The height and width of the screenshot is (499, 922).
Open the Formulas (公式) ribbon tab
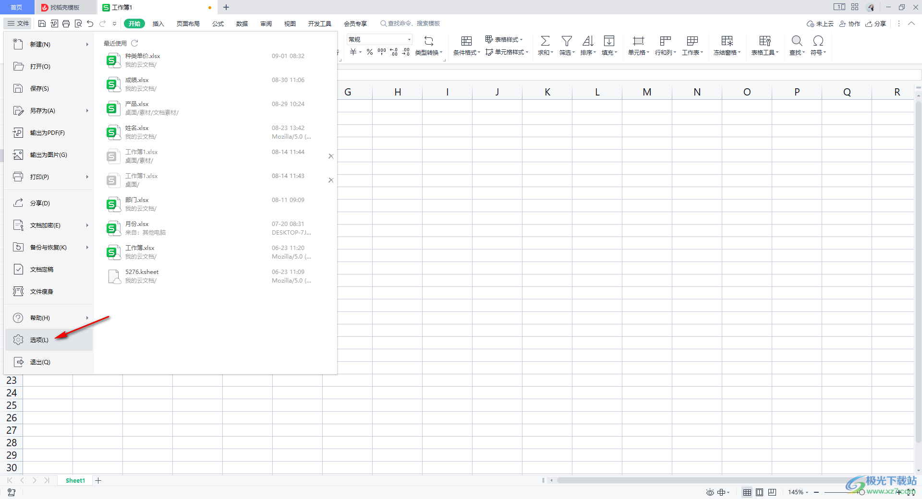coord(218,24)
